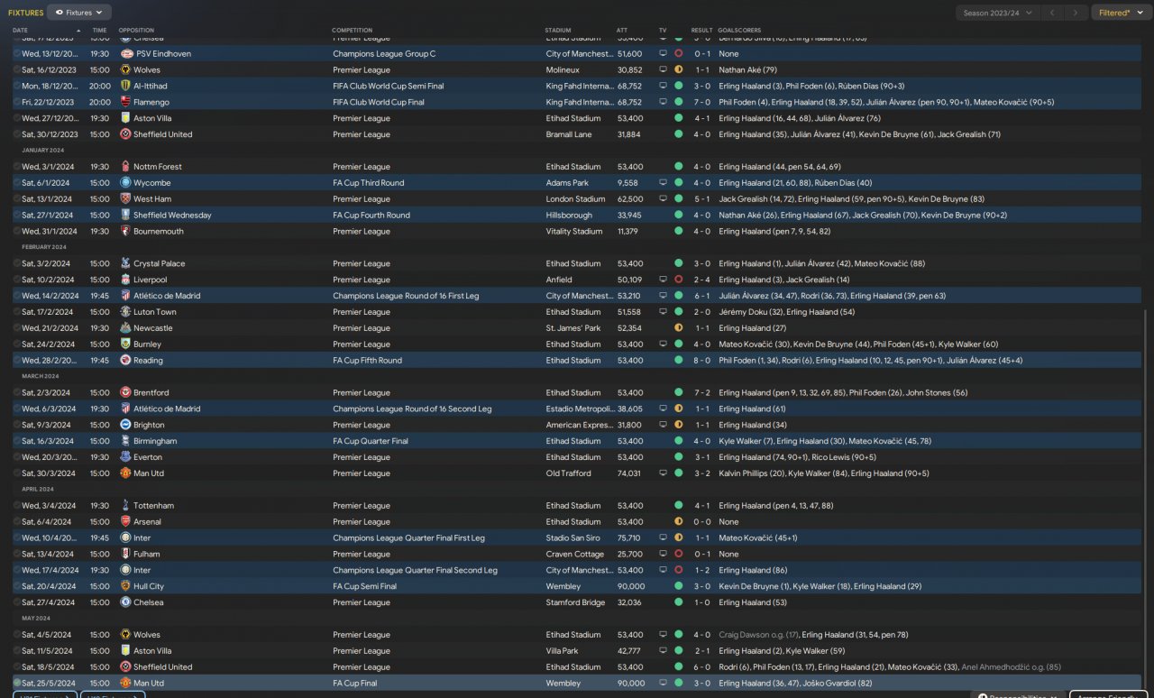Sort fixtures by Competition column header
1154x698 pixels.
pyautogui.click(x=352, y=31)
